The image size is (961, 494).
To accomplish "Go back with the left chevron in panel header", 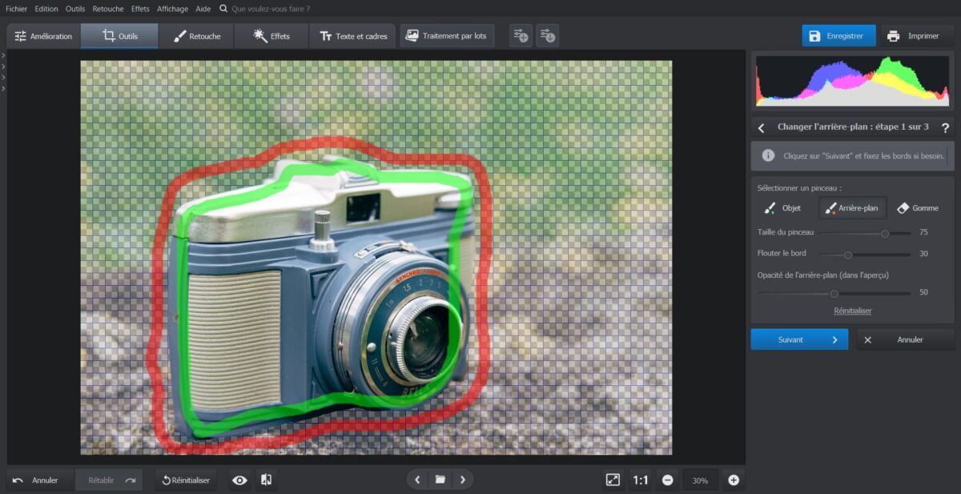I will point(762,128).
